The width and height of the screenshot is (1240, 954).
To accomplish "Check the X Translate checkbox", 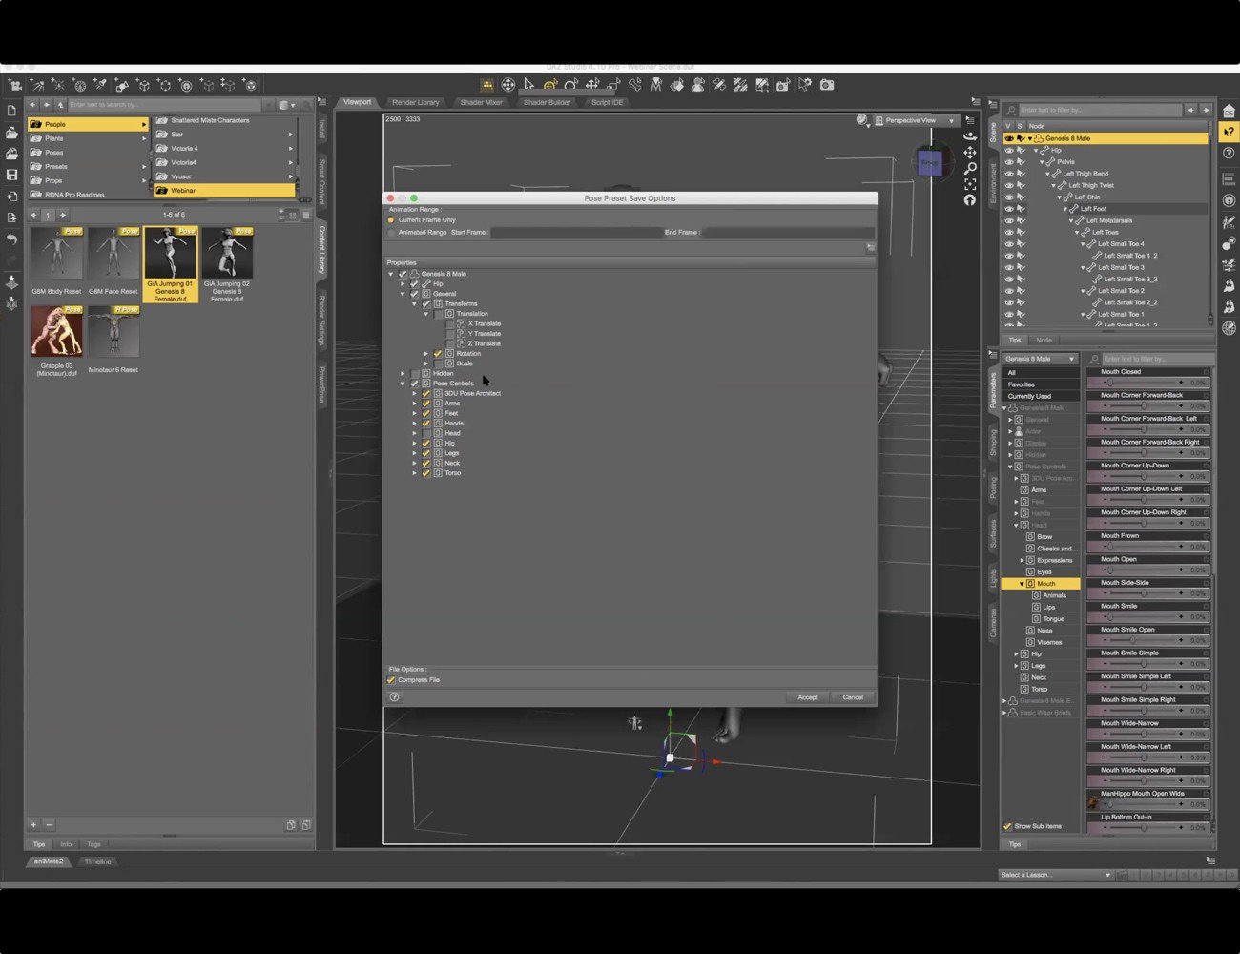I will click(x=449, y=323).
